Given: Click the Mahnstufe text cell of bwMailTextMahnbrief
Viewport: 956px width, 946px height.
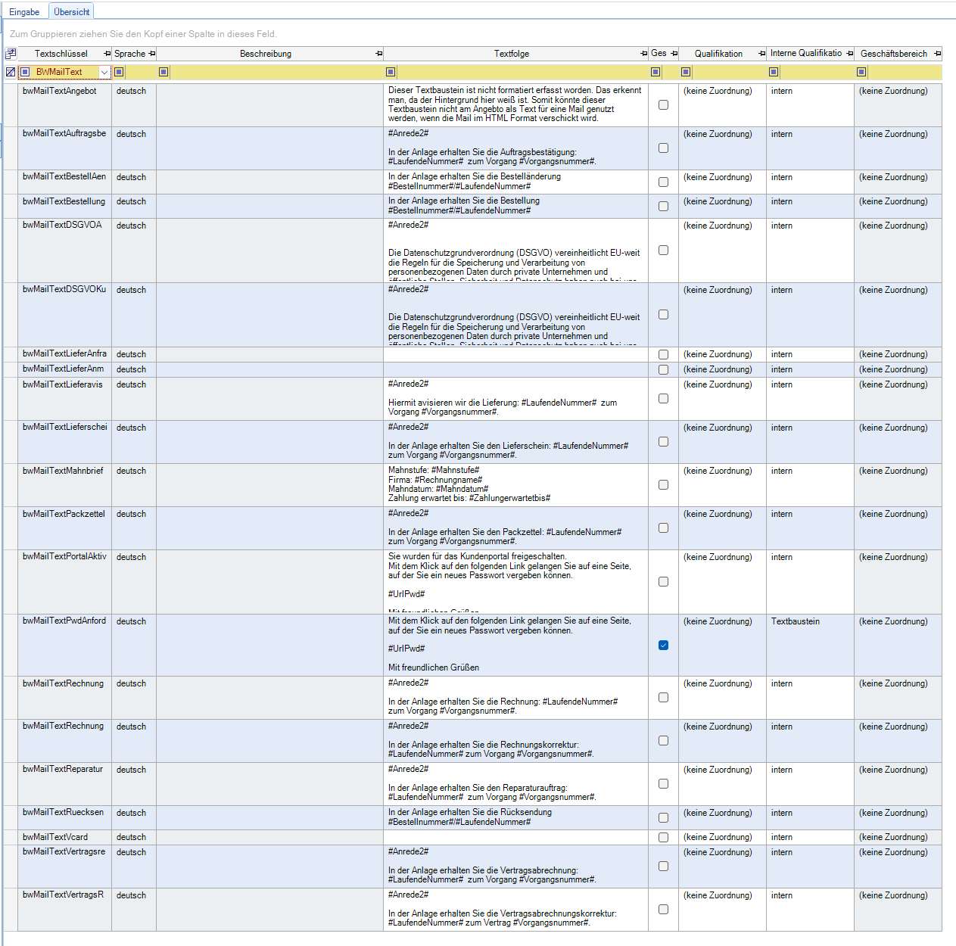Looking at the screenshot, I should (515, 485).
